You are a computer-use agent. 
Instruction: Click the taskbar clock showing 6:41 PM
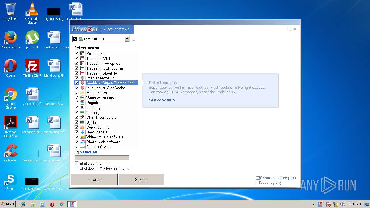point(355,204)
